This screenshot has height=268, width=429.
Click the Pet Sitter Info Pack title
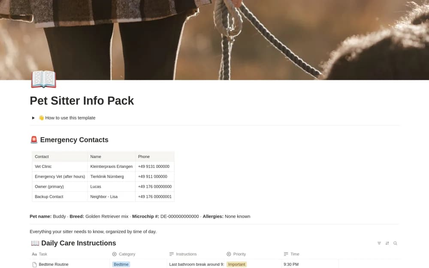click(x=82, y=100)
